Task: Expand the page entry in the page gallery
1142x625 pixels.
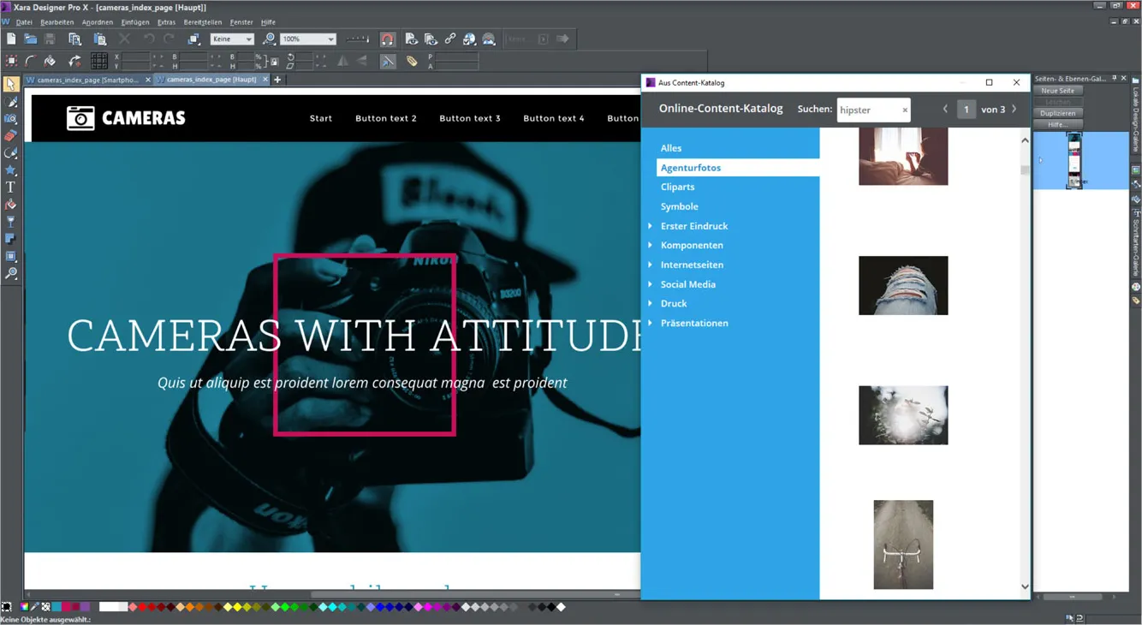Action: 1041,160
